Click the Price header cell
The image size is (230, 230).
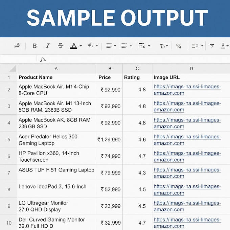point(110,77)
